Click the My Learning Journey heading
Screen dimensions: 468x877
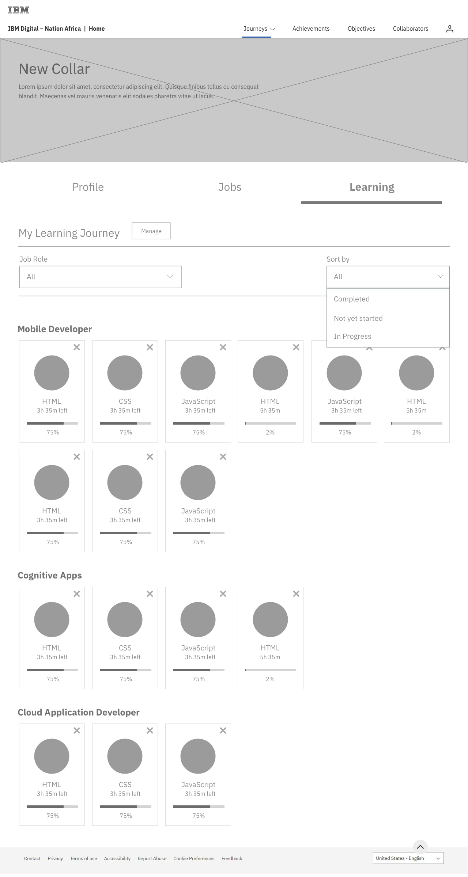point(69,233)
